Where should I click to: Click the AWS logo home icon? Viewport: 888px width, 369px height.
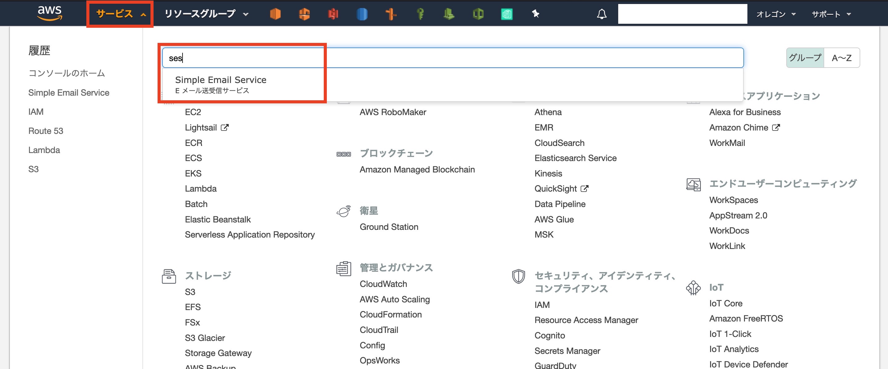[x=50, y=13]
